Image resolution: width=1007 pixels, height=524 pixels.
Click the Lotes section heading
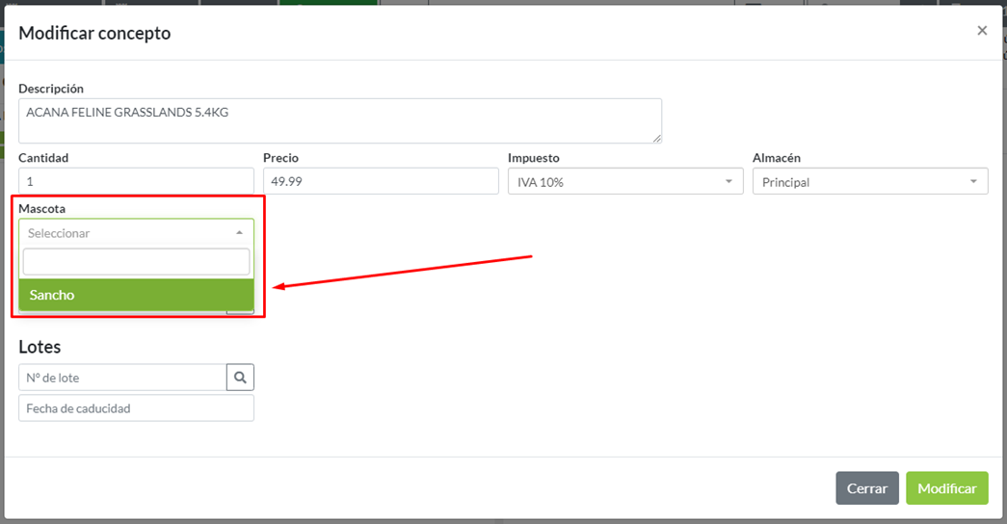point(40,347)
